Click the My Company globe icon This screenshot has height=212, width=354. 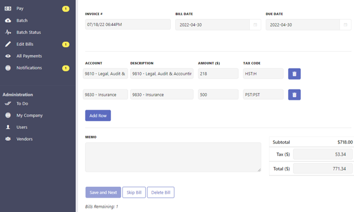[x=8, y=115]
